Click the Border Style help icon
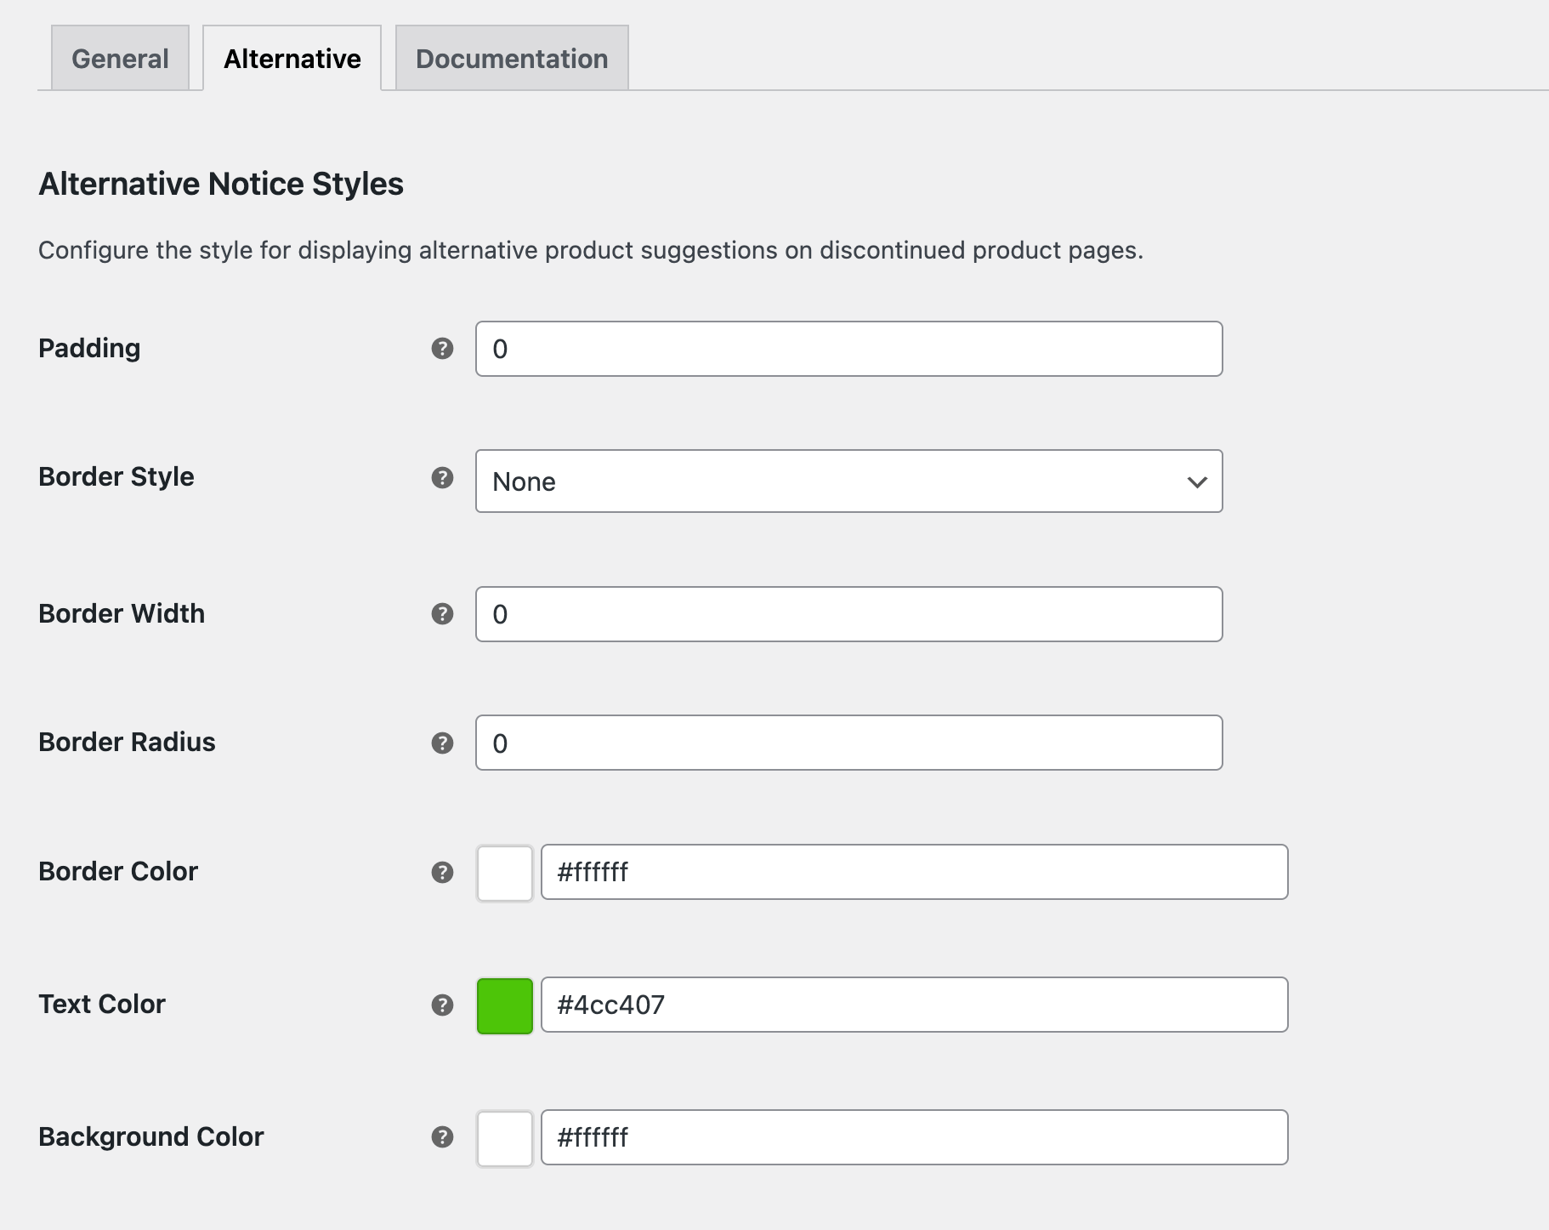1549x1230 pixels. 442,478
